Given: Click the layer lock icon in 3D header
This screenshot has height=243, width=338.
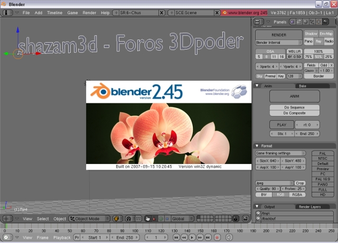Looking at the screenshot, I should coord(236,219).
